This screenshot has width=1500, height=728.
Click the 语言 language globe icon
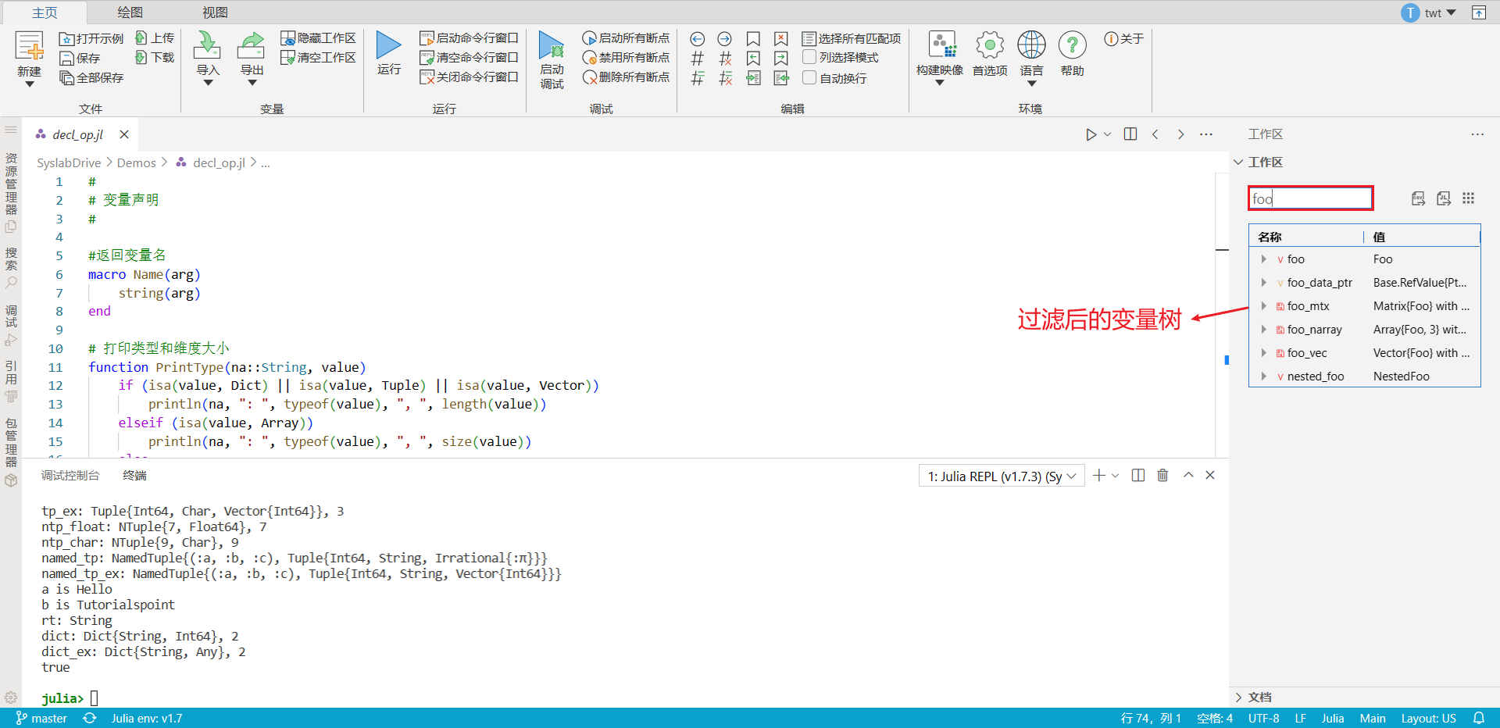(1031, 45)
